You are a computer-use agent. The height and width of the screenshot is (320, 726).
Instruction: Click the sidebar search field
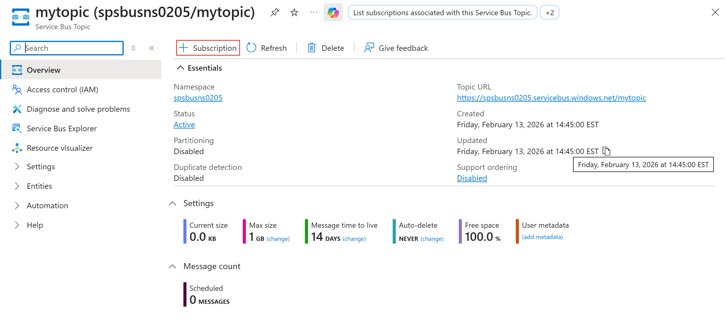click(x=66, y=48)
